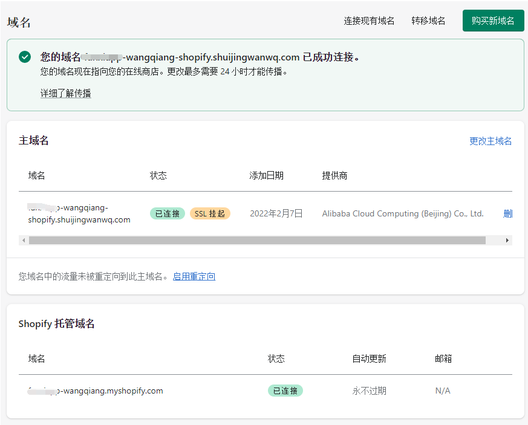This screenshot has width=528, height=425.
Task: Open the 详细了解传播 link
Action: [x=65, y=93]
